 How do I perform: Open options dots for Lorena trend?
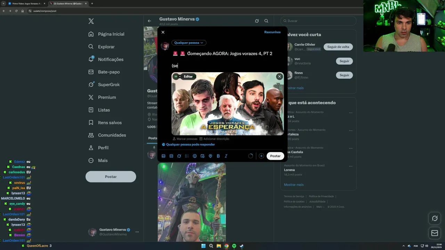[350, 166]
